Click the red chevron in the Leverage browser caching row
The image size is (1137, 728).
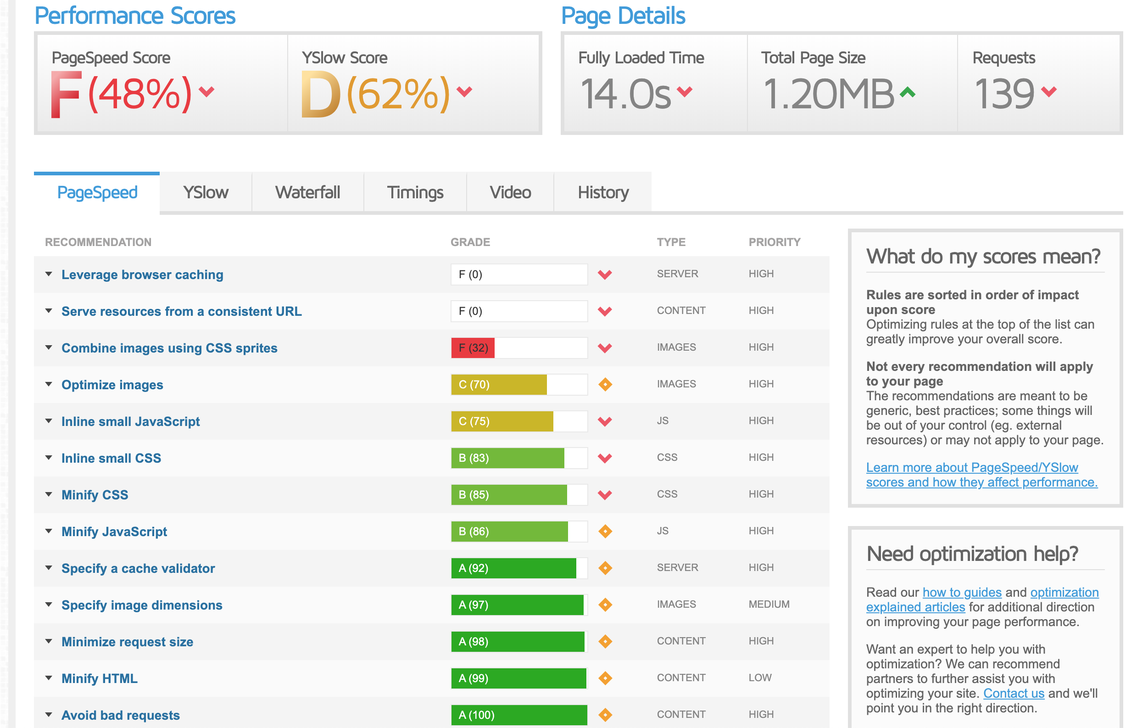coord(605,274)
